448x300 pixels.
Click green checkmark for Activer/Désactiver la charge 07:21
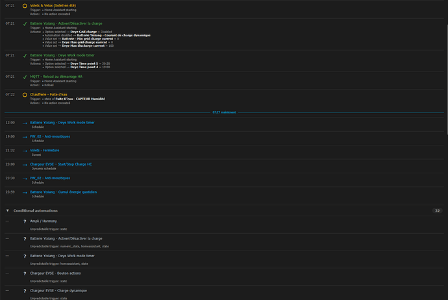click(x=25, y=24)
